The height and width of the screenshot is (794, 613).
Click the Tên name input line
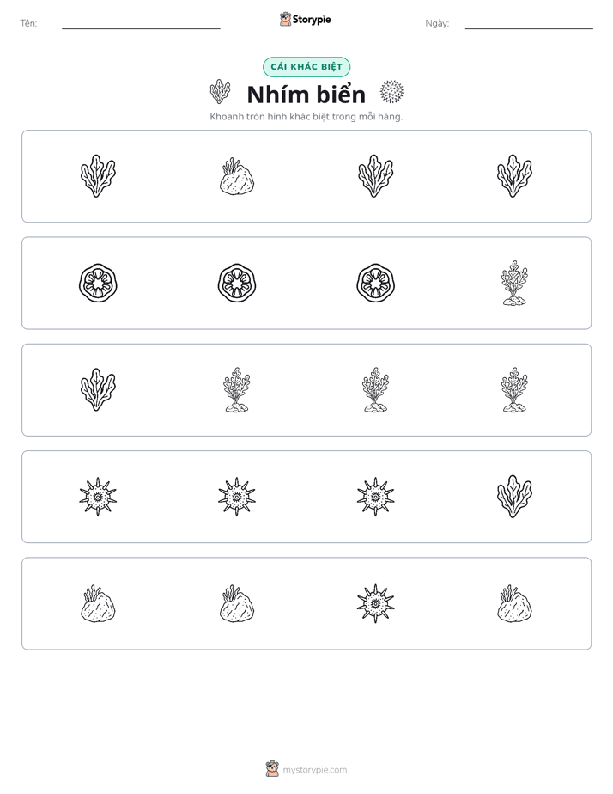(141, 24)
